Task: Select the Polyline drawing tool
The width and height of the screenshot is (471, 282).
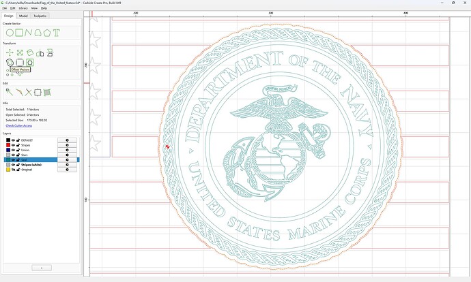Action: pyautogui.click(x=28, y=33)
